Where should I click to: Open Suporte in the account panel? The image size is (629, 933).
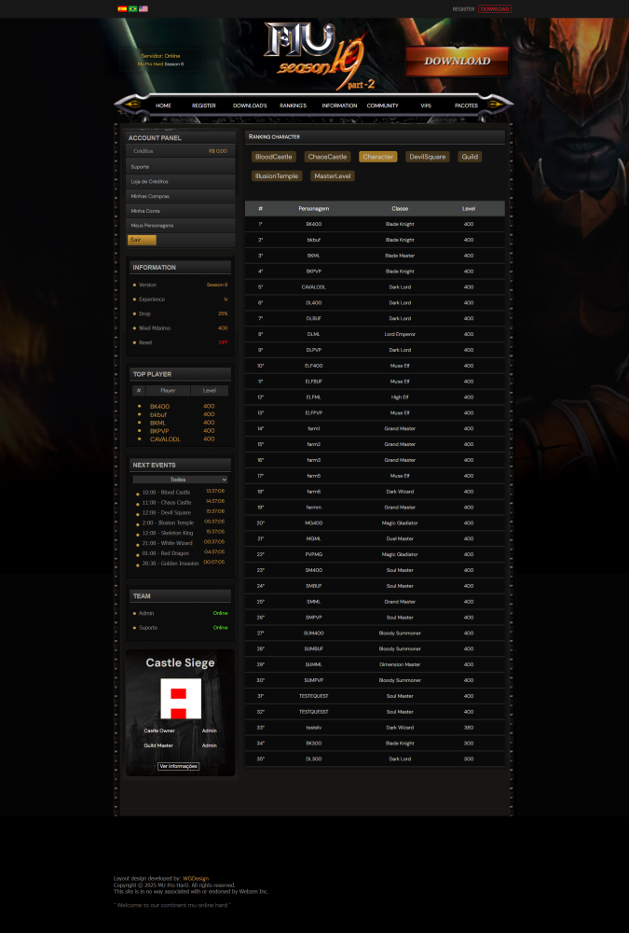pos(181,167)
